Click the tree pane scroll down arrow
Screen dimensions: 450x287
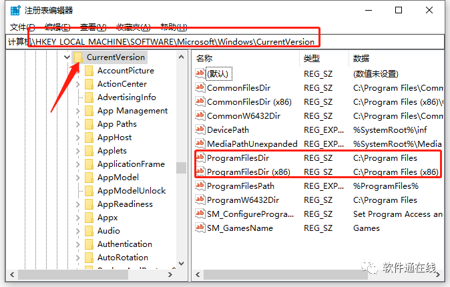(x=181, y=263)
